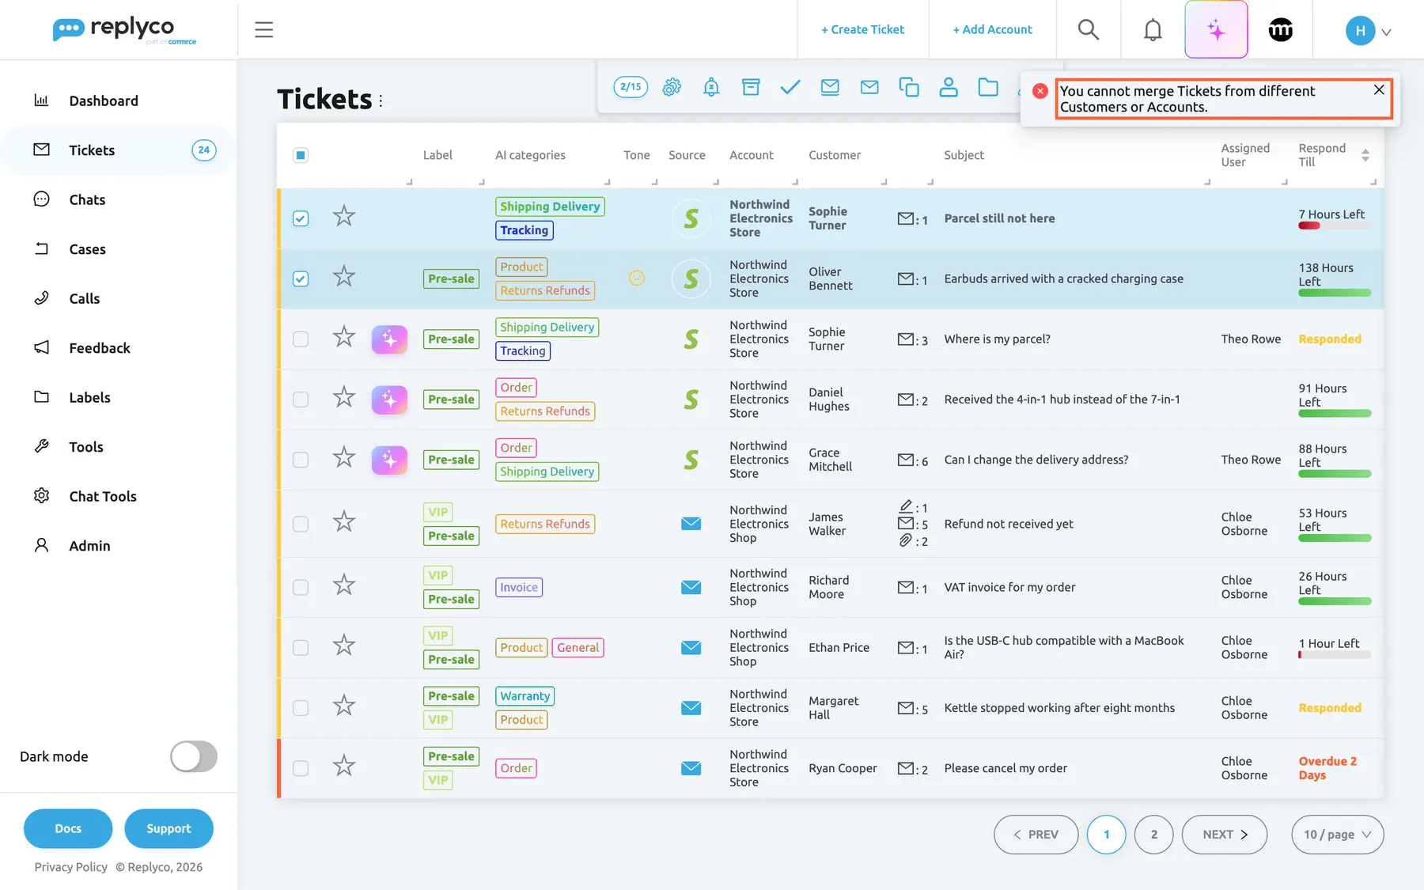Click '+ Create Ticket' button

862,29
